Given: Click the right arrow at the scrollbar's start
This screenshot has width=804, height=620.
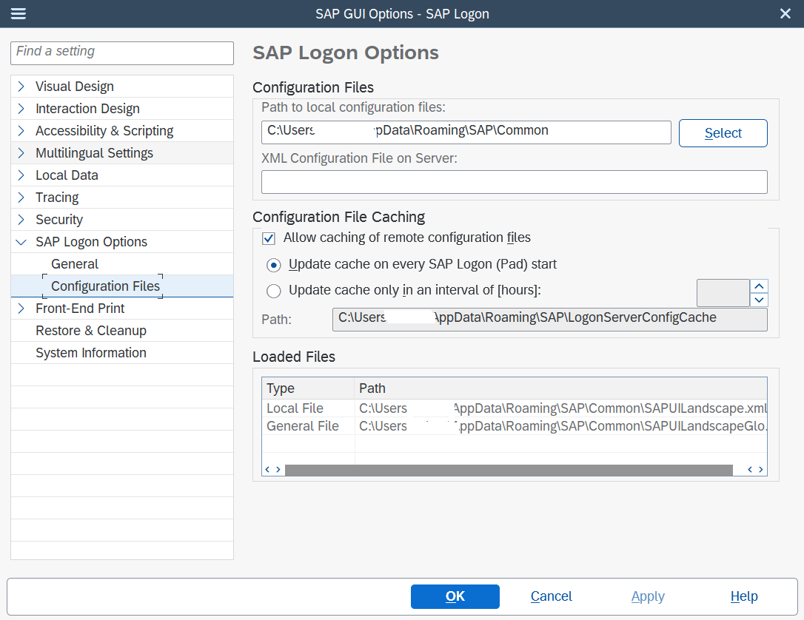Looking at the screenshot, I should (x=278, y=470).
